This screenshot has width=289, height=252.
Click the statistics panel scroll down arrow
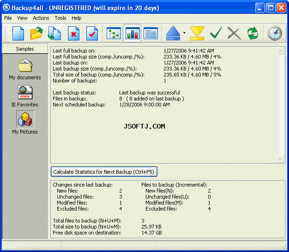pyautogui.click(x=280, y=159)
